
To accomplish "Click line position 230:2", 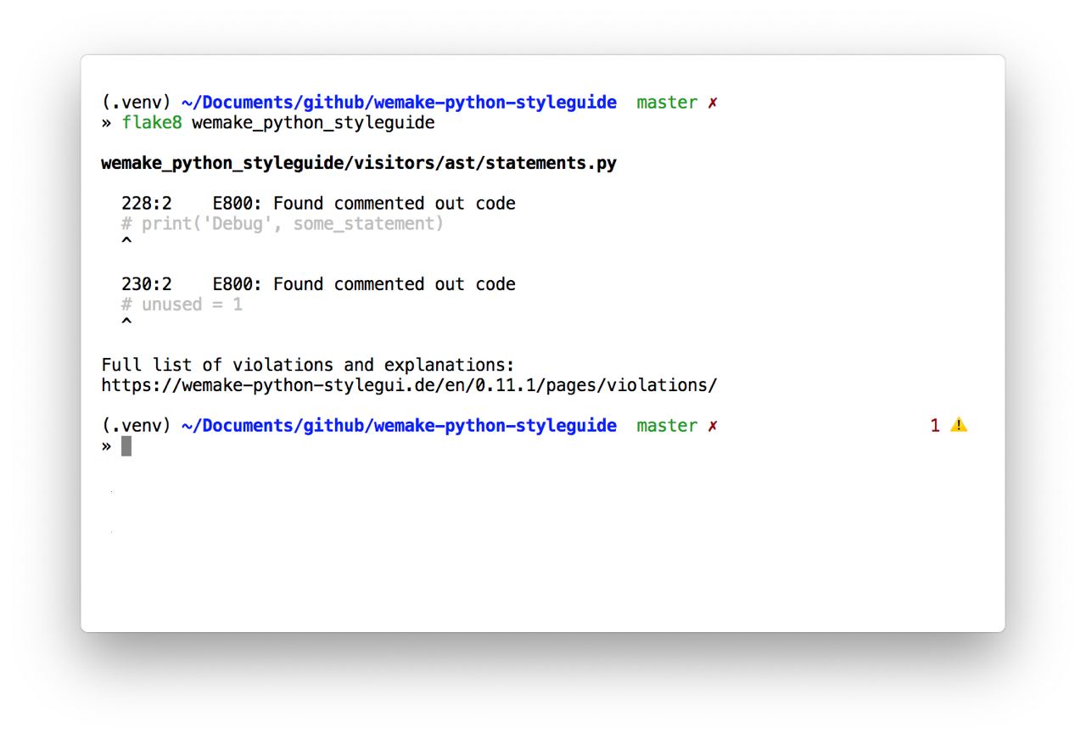I will [147, 284].
